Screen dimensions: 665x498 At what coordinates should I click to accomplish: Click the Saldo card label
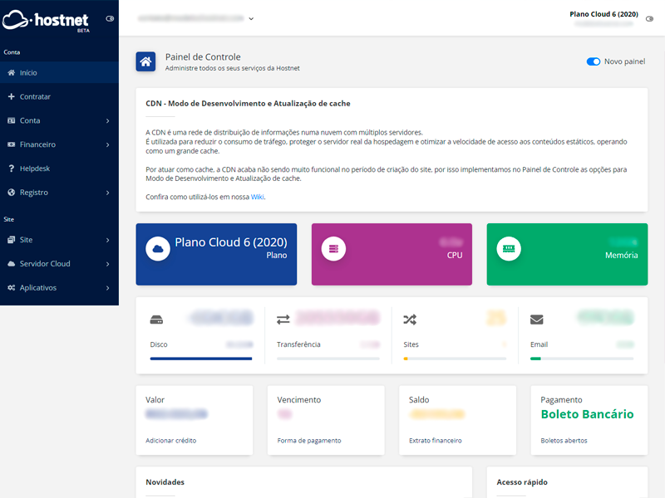(x=419, y=400)
